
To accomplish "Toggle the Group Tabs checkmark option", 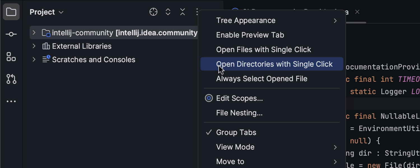I will [x=236, y=132].
